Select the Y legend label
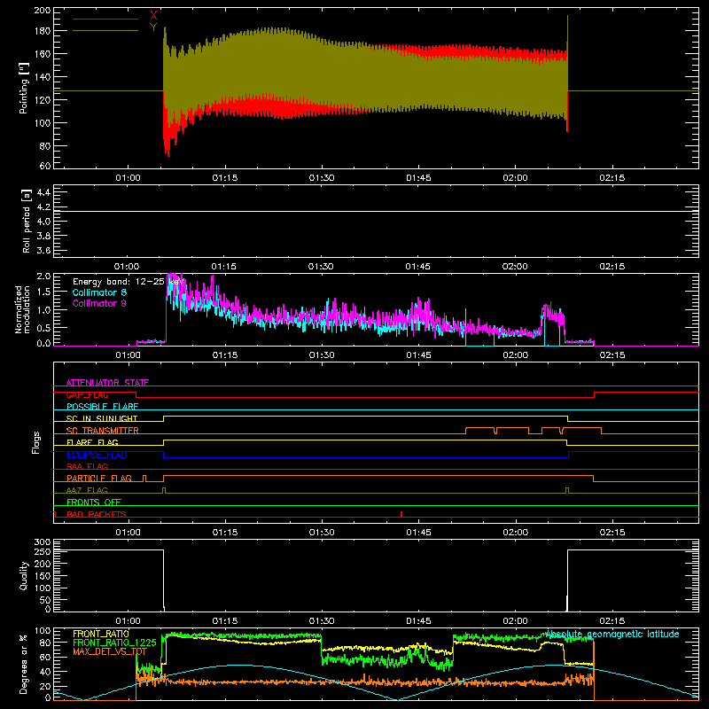The width and height of the screenshot is (709, 709). pyautogui.click(x=153, y=27)
